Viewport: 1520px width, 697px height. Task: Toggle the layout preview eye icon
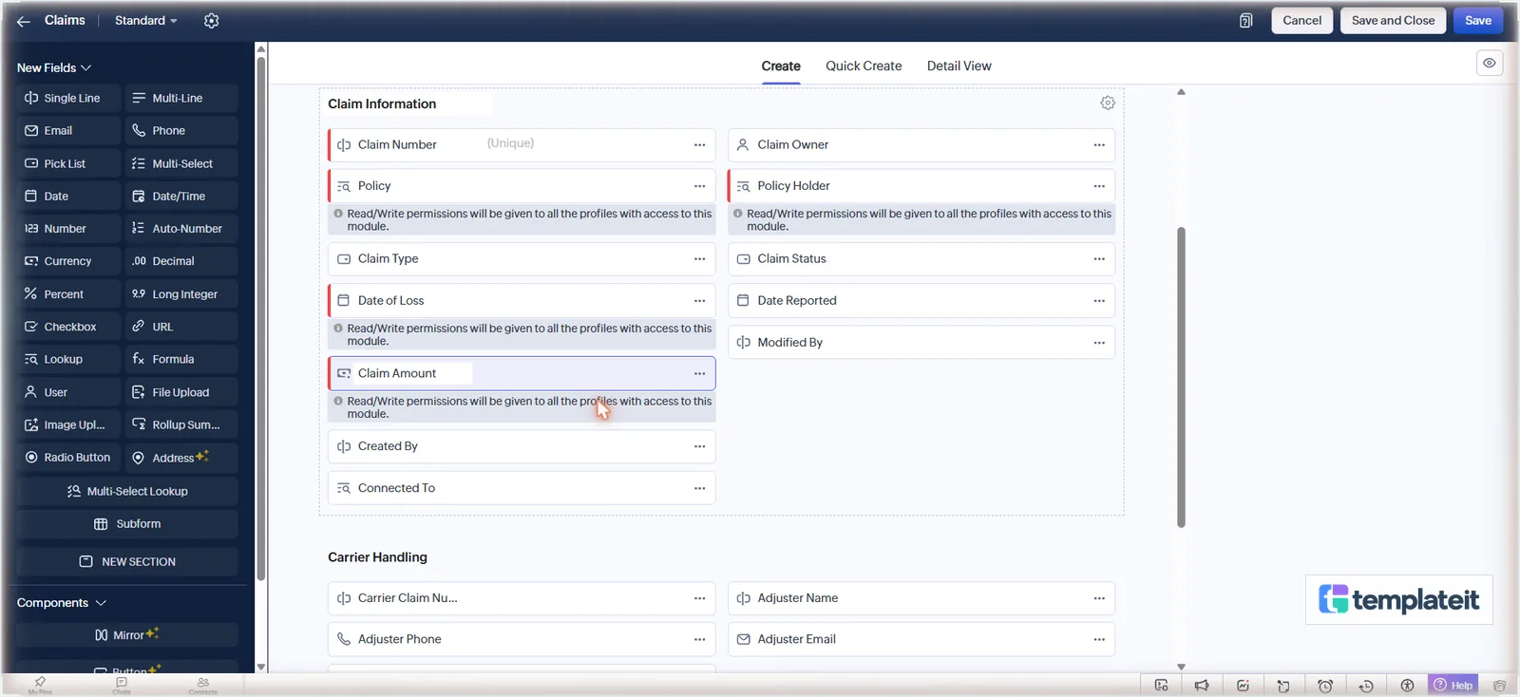pyautogui.click(x=1490, y=63)
